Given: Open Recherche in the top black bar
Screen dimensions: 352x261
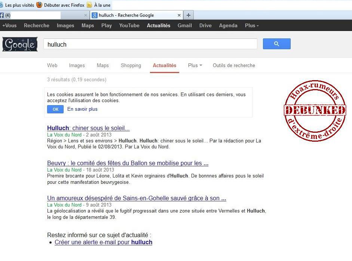Looking at the screenshot, I should pyautogui.click(x=37, y=25).
